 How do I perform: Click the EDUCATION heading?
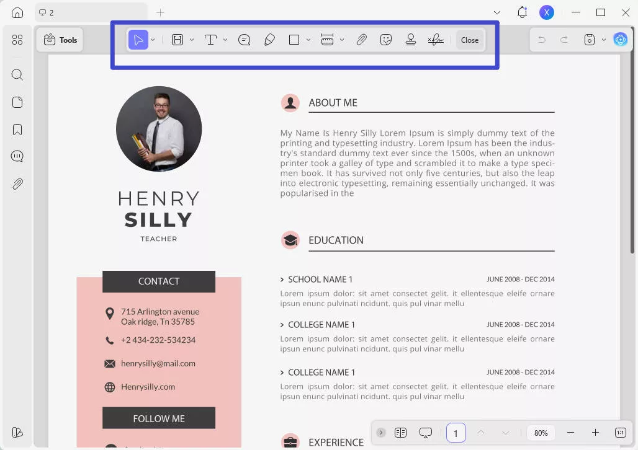(336, 240)
